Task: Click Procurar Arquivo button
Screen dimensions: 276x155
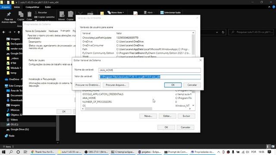Action: 116,85
